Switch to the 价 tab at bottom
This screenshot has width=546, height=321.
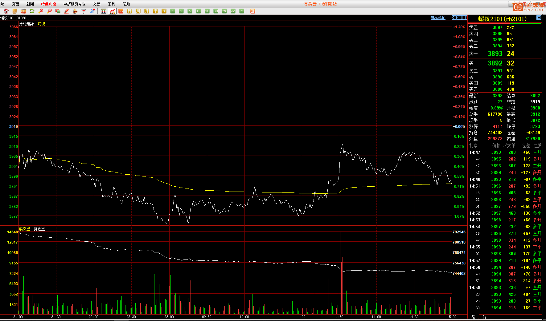click(484, 317)
